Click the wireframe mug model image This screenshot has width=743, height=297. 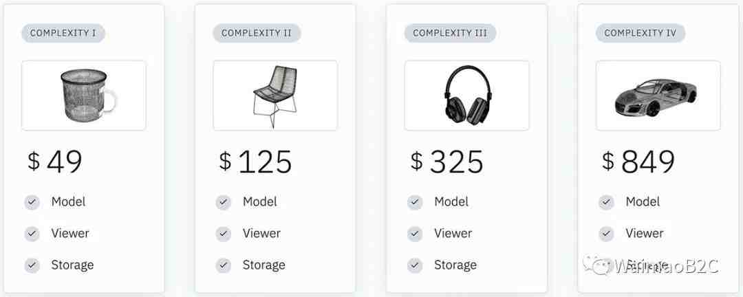pyautogui.click(x=88, y=95)
